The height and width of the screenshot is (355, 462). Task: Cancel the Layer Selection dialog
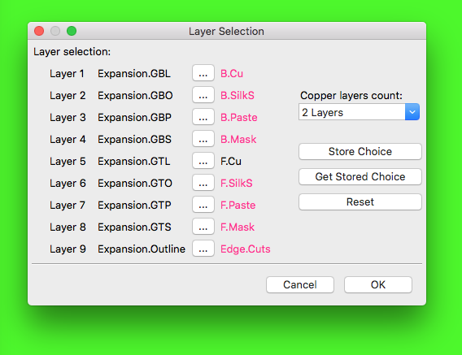300,284
